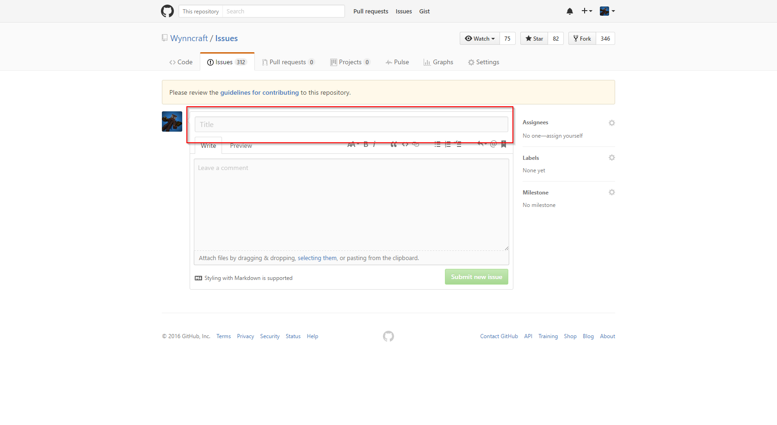
Task: Open the Labels gear settings
Action: pos(612,158)
